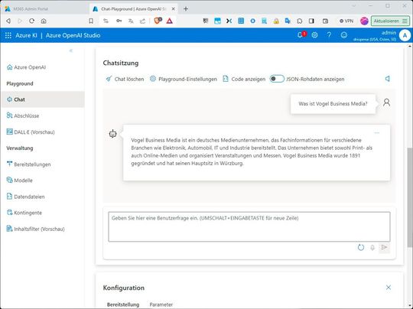Collapse the left navigation sidebar
Screen dimensions: 413x309
(x=71, y=50)
